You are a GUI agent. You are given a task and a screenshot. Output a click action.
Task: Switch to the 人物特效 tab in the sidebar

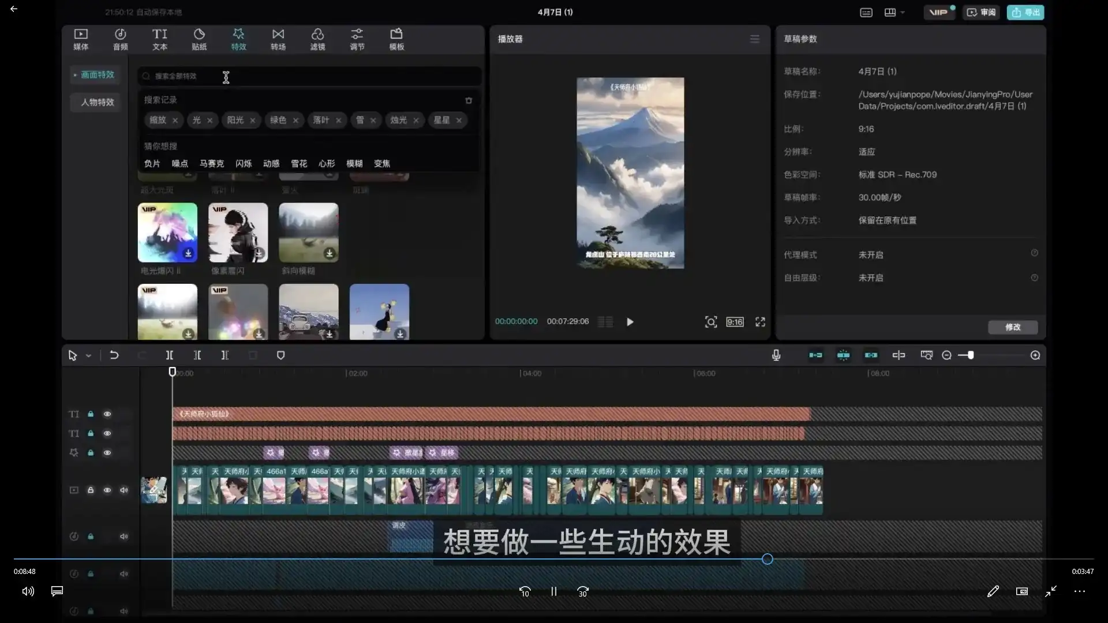coord(96,102)
